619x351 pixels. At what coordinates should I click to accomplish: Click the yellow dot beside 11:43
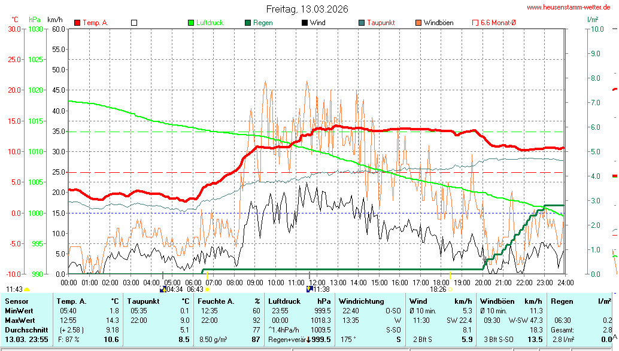click(27, 289)
